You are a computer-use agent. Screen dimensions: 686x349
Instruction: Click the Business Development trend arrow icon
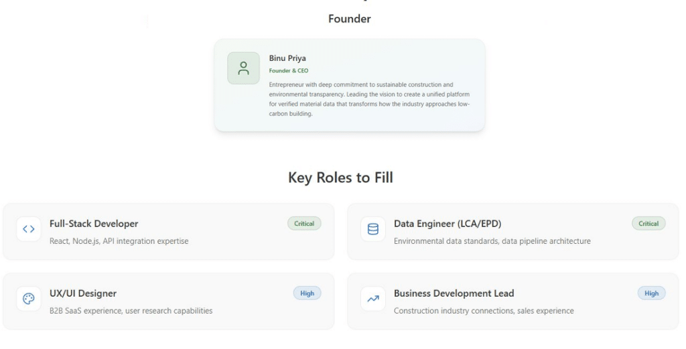(x=373, y=299)
